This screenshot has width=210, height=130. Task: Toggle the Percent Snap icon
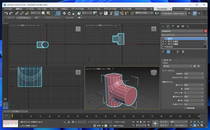(122, 13)
